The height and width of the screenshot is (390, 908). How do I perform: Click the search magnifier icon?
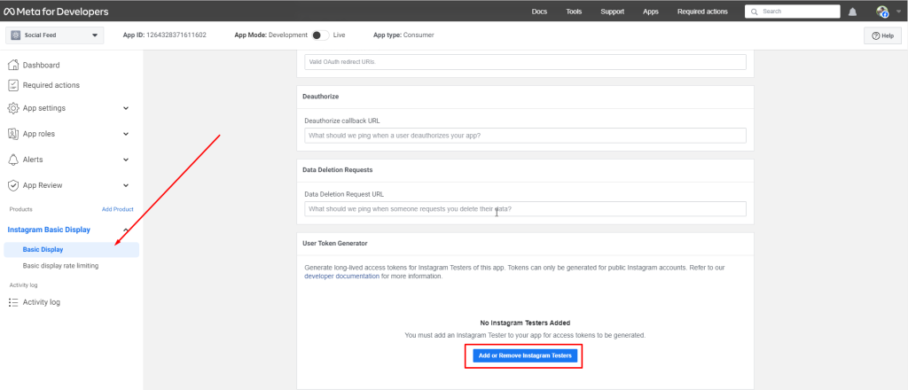[754, 12]
